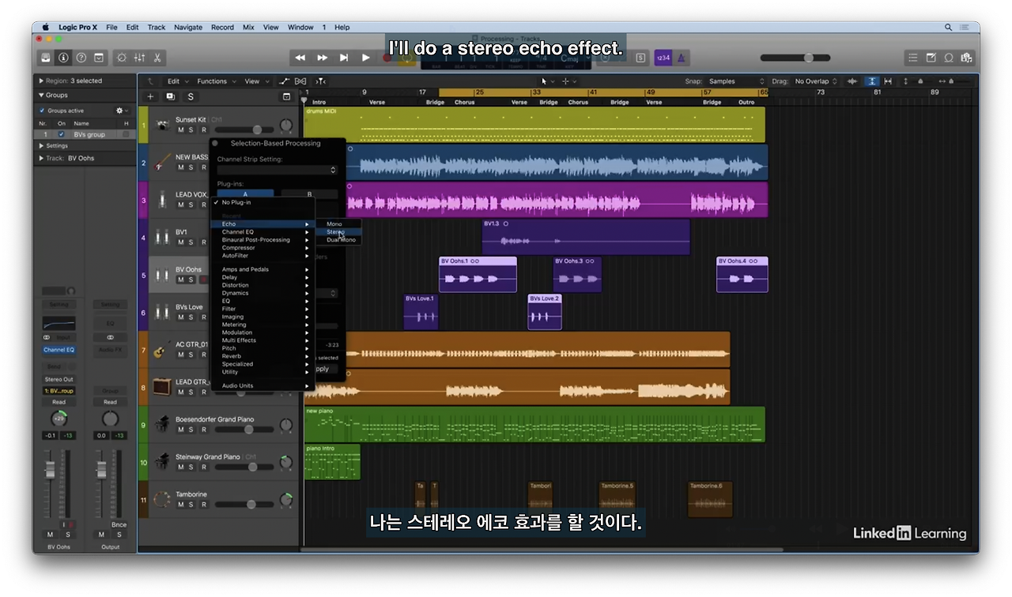Collapse the Groups section
The height and width of the screenshot is (597, 1012).
click(x=41, y=95)
